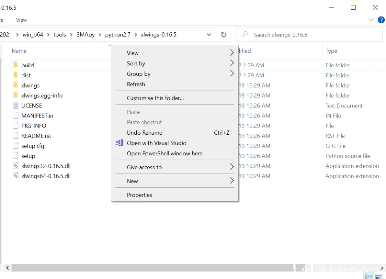Open the Sort by submenu

click(x=175, y=63)
